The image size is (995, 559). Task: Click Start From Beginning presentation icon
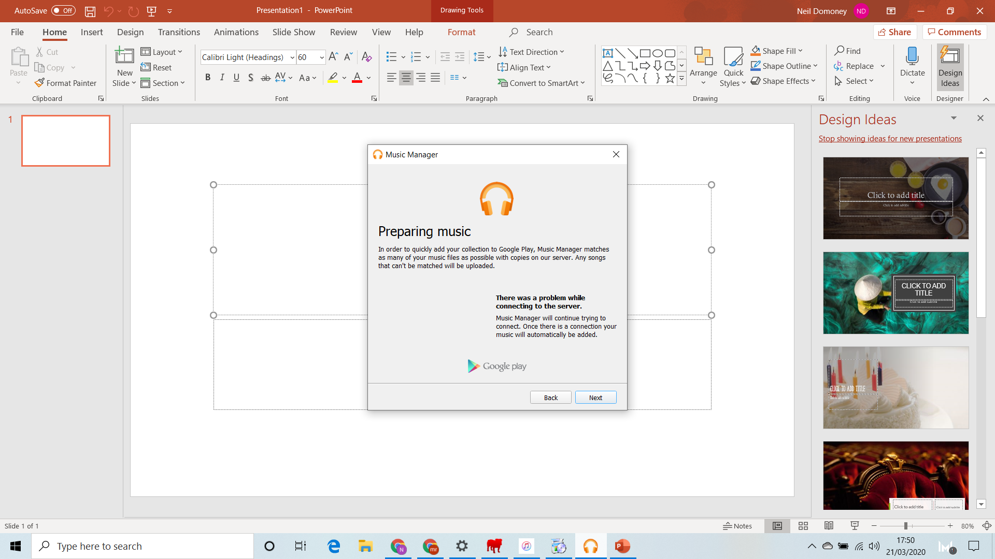pyautogui.click(x=151, y=11)
